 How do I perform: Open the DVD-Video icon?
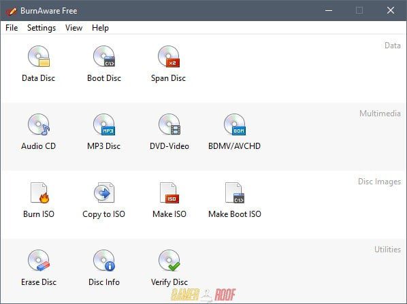click(x=169, y=124)
